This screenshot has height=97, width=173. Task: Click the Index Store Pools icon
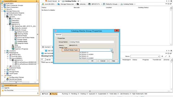tap(8, 15)
